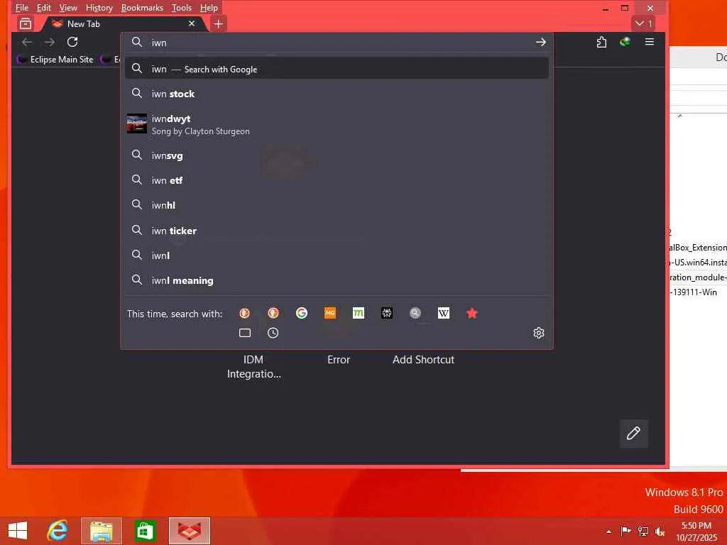
Task: Select the 'iwn etf' suggestion
Action: [x=337, y=180]
